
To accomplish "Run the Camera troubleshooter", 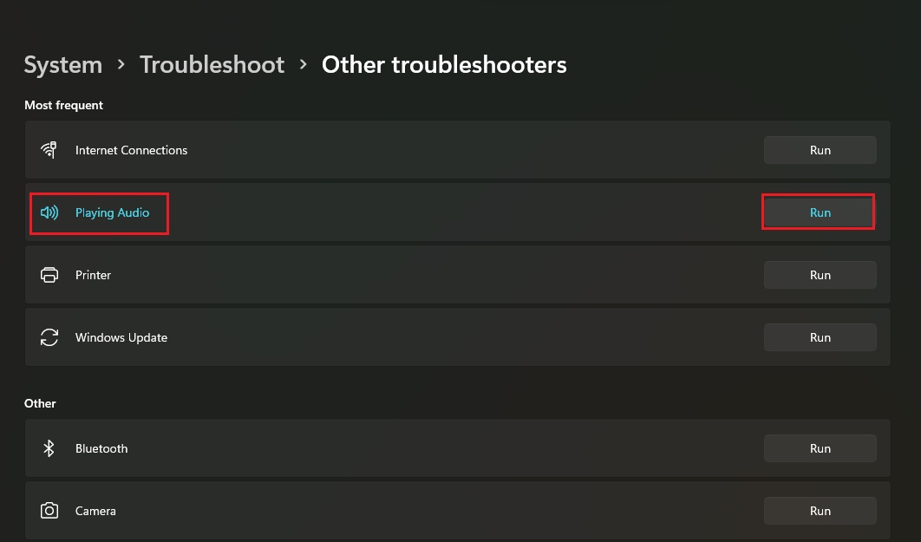I will coord(820,510).
